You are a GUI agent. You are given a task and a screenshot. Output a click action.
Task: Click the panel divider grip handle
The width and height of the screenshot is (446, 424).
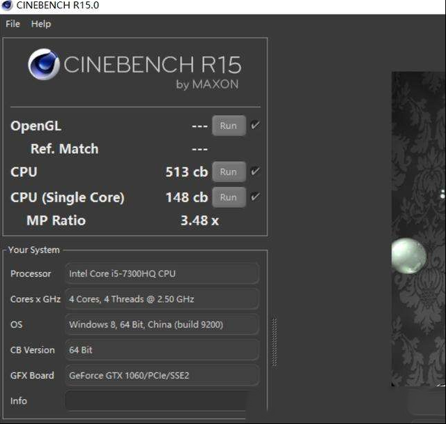pos(275,342)
